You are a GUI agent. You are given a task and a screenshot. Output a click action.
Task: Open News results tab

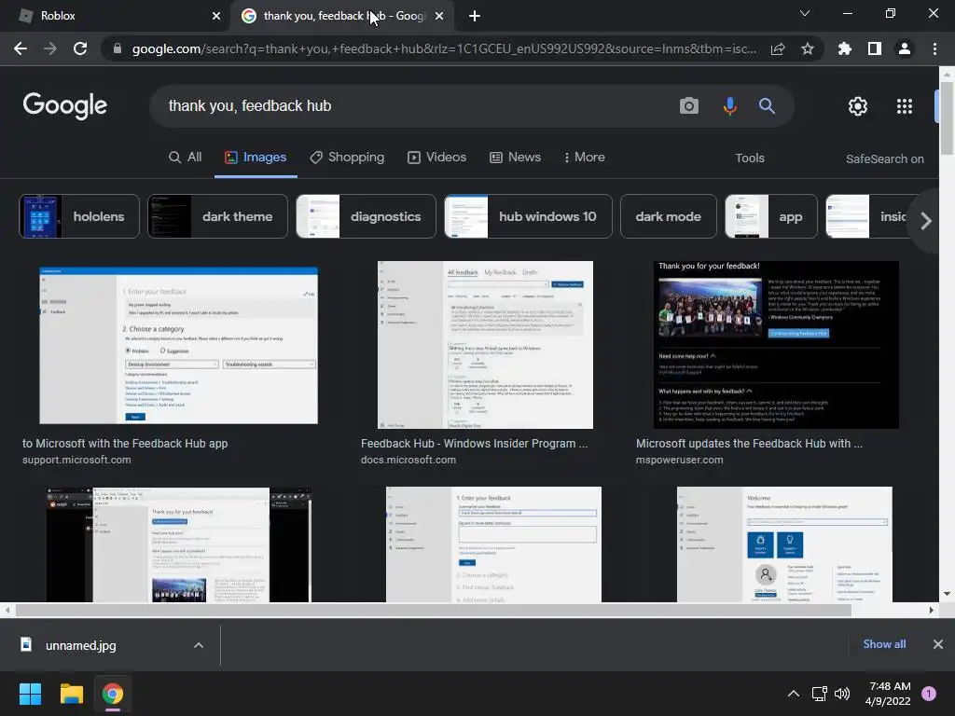point(515,157)
